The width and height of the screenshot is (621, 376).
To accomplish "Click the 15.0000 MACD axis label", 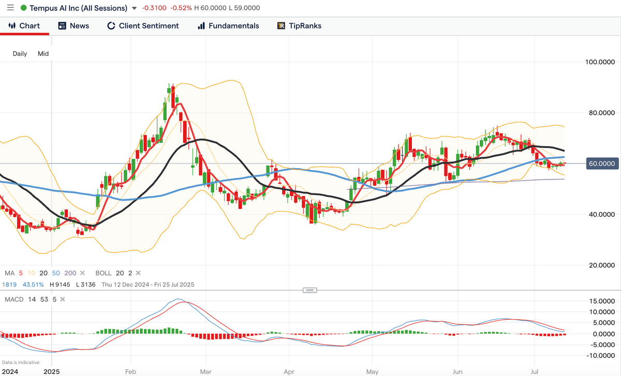I will tap(602, 301).
